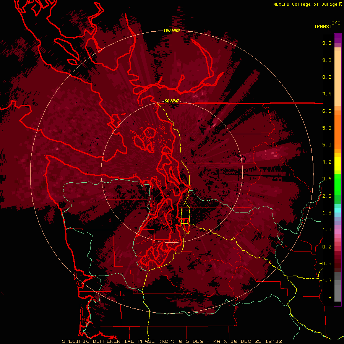Pick the pink band of the color scale
This screenshot has height=344, width=344.
click(x=338, y=232)
